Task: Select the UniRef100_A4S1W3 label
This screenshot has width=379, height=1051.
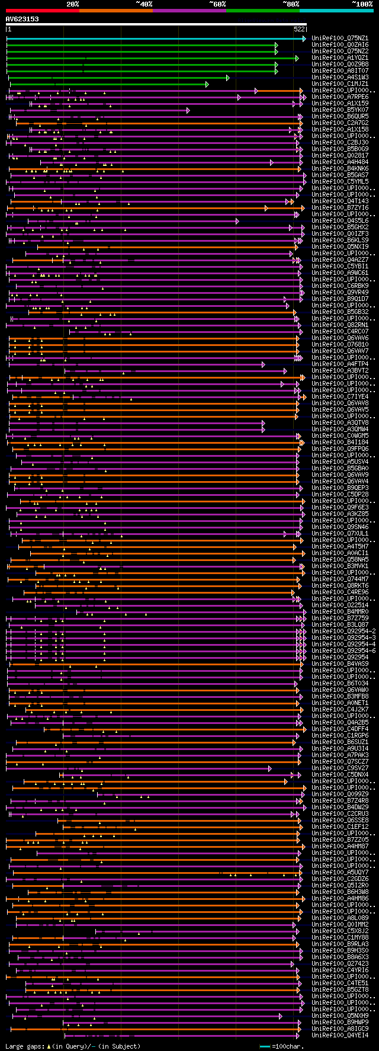Action: pyautogui.click(x=340, y=78)
